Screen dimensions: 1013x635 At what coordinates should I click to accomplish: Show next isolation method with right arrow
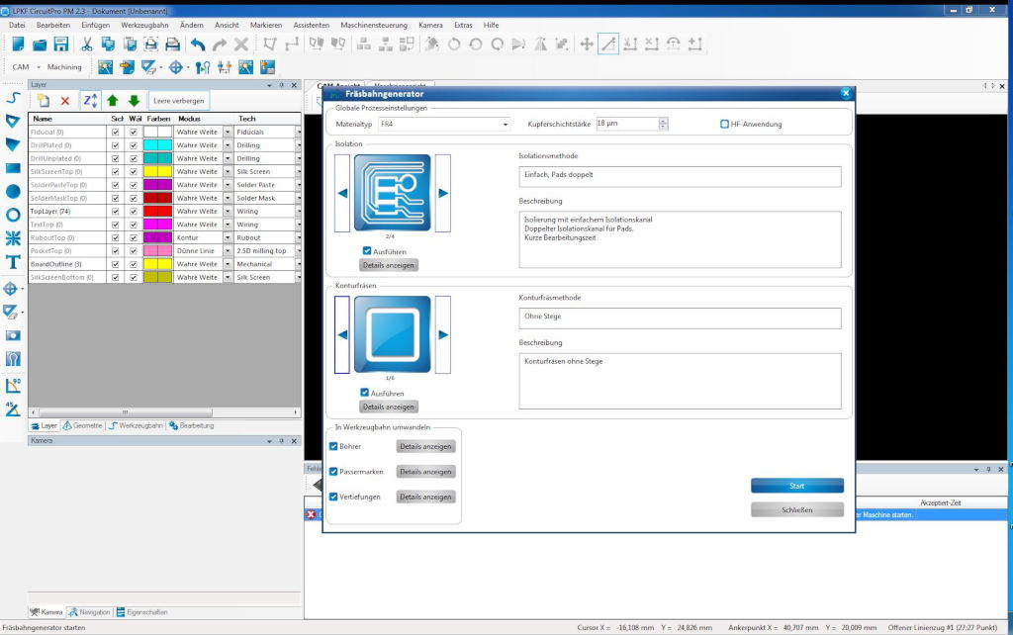tap(443, 193)
